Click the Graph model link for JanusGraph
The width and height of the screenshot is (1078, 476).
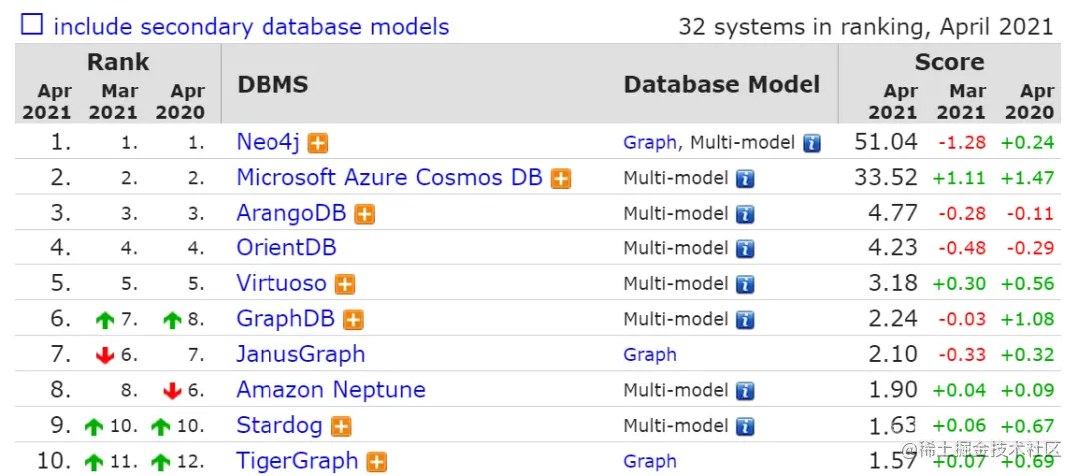[649, 355]
